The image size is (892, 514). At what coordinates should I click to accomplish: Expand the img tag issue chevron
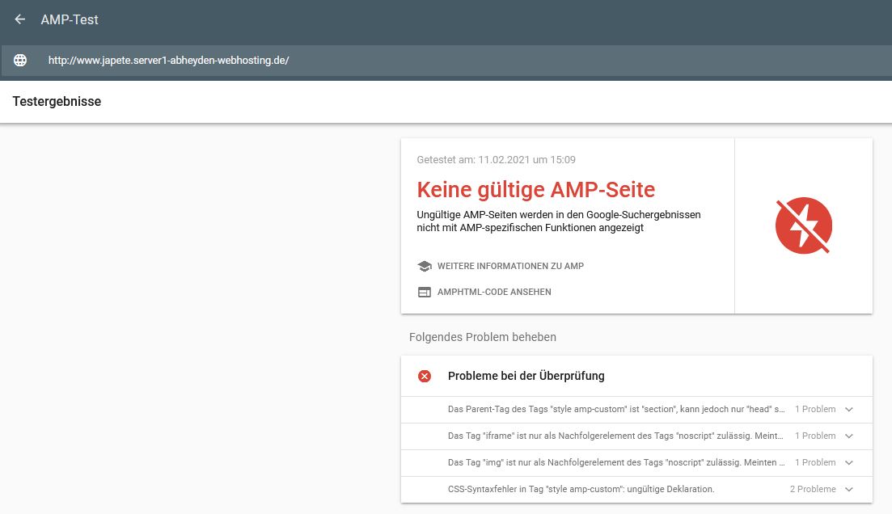coord(848,462)
